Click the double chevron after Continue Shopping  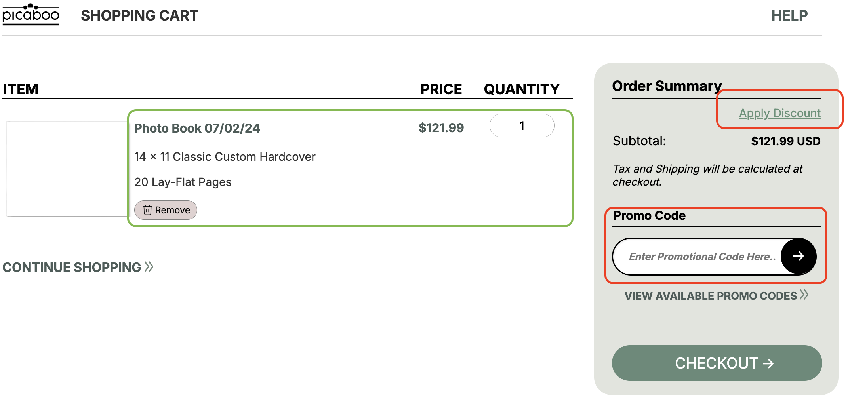pyautogui.click(x=149, y=267)
